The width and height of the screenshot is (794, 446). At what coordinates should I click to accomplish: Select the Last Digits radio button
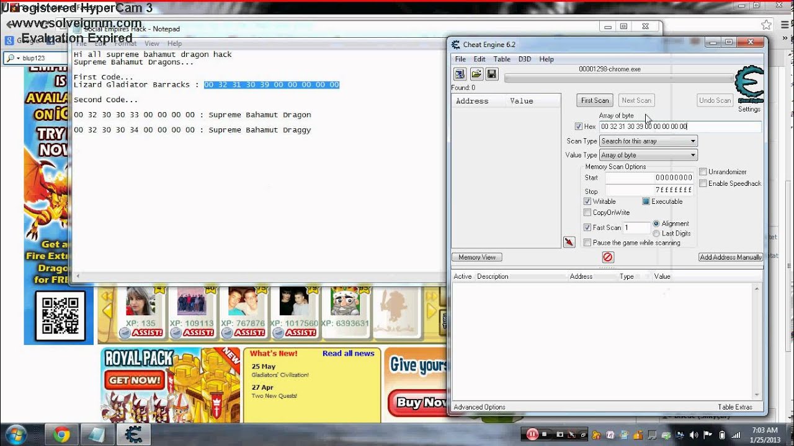click(656, 234)
